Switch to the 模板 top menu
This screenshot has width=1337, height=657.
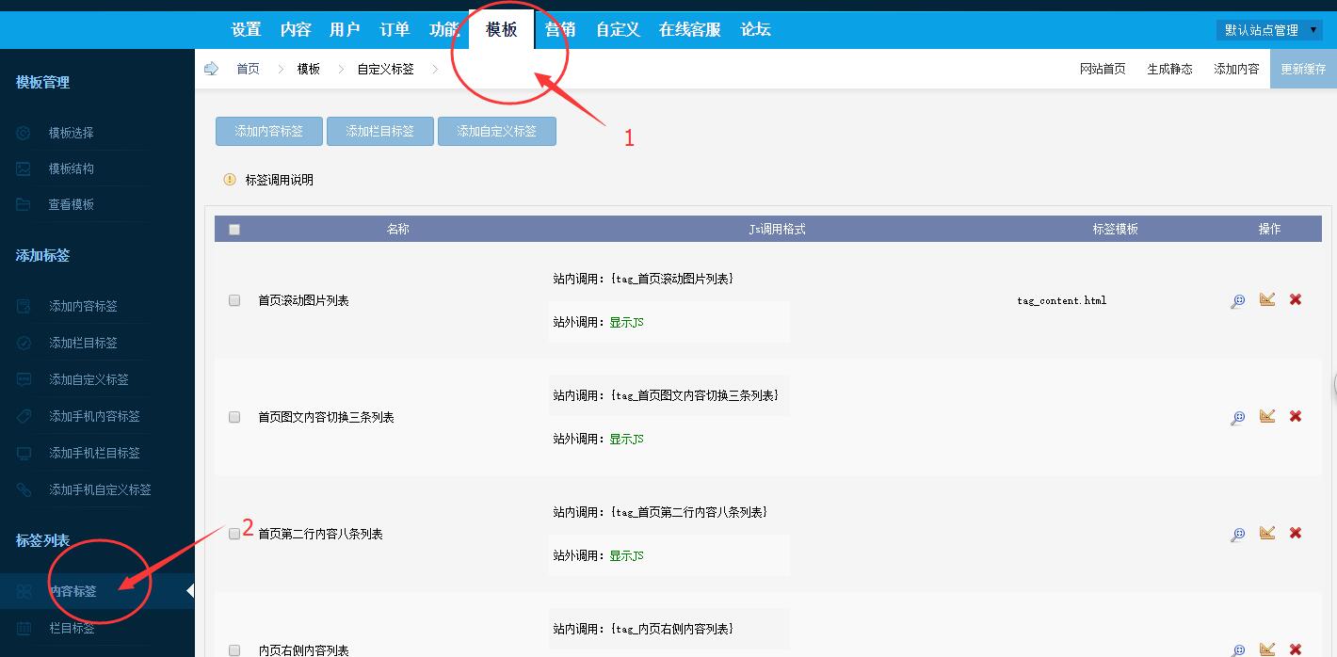502,29
